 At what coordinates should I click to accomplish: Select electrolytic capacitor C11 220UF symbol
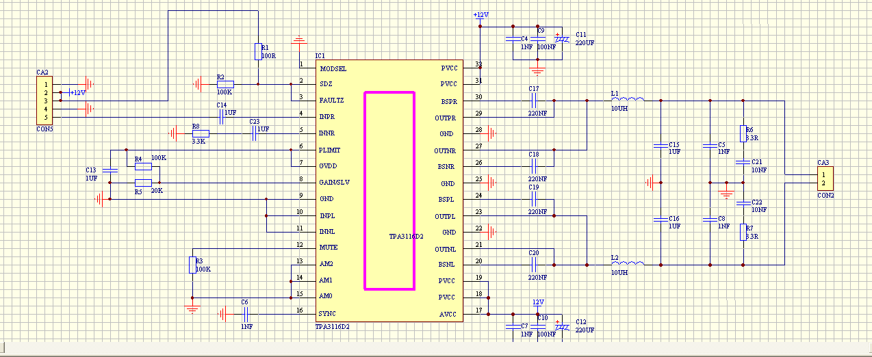click(562, 39)
